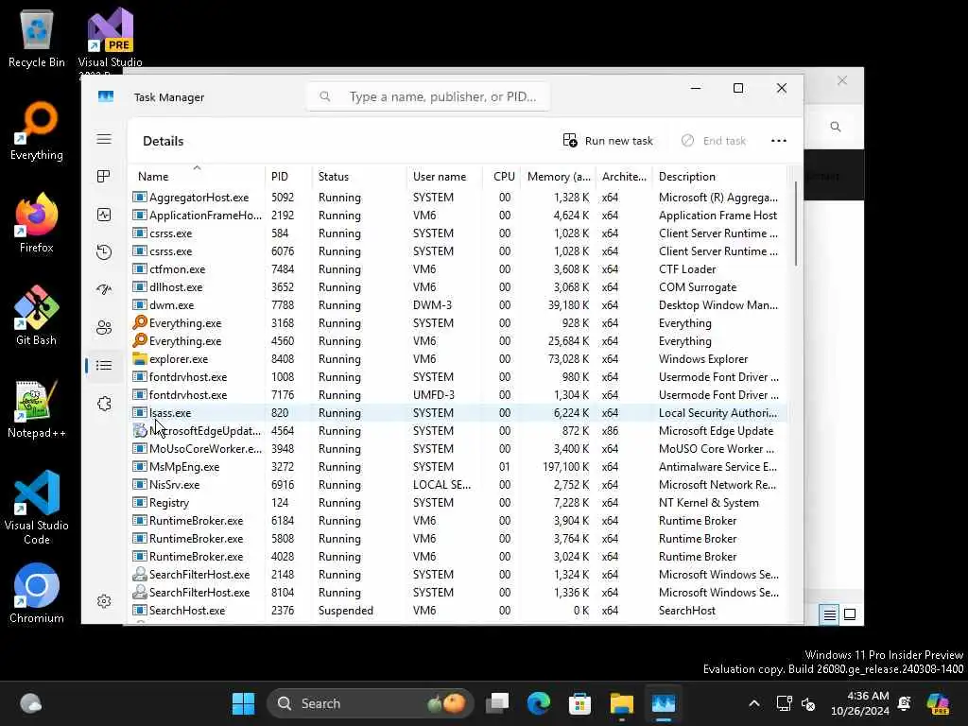The width and height of the screenshot is (968, 726).
Task: Click Run new task button
Action: (608, 141)
